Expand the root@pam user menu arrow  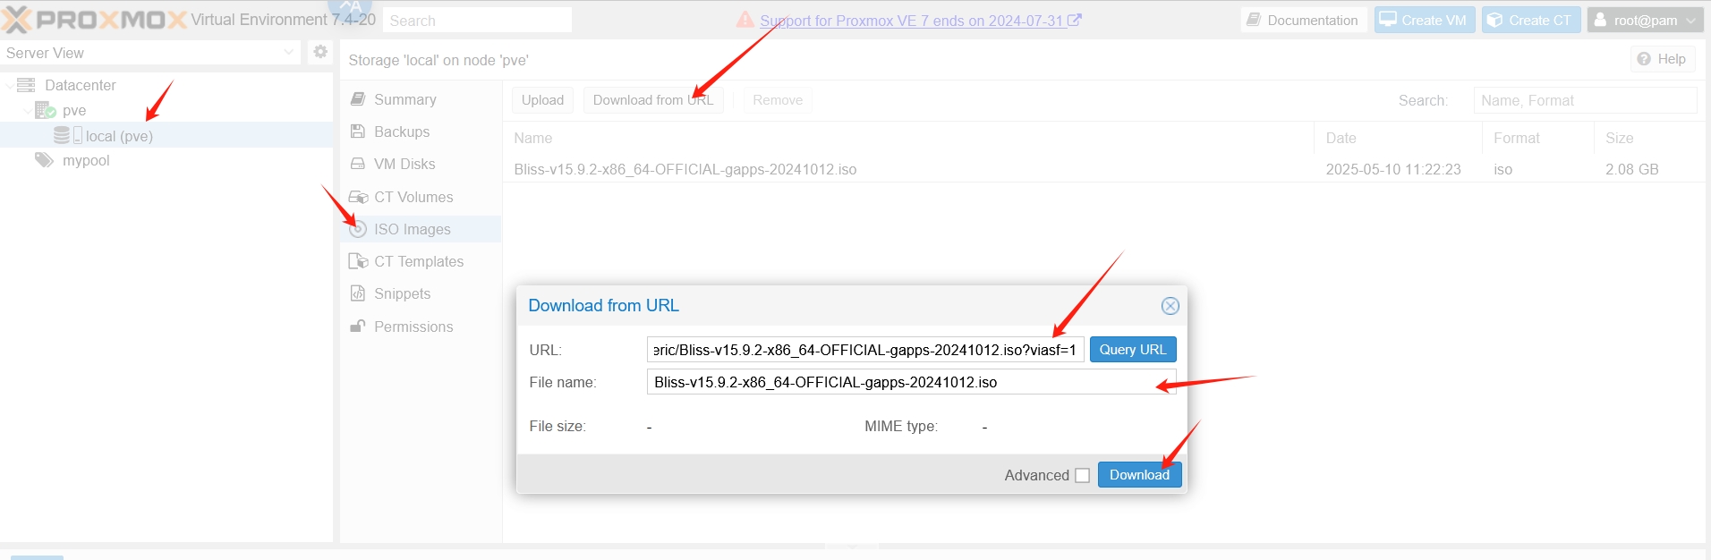tap(1690, 21)
